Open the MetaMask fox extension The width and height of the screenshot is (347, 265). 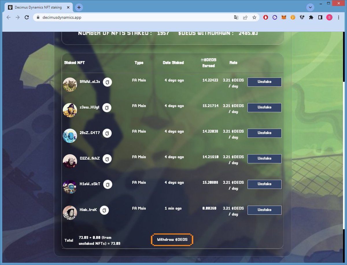coord(284,17)
